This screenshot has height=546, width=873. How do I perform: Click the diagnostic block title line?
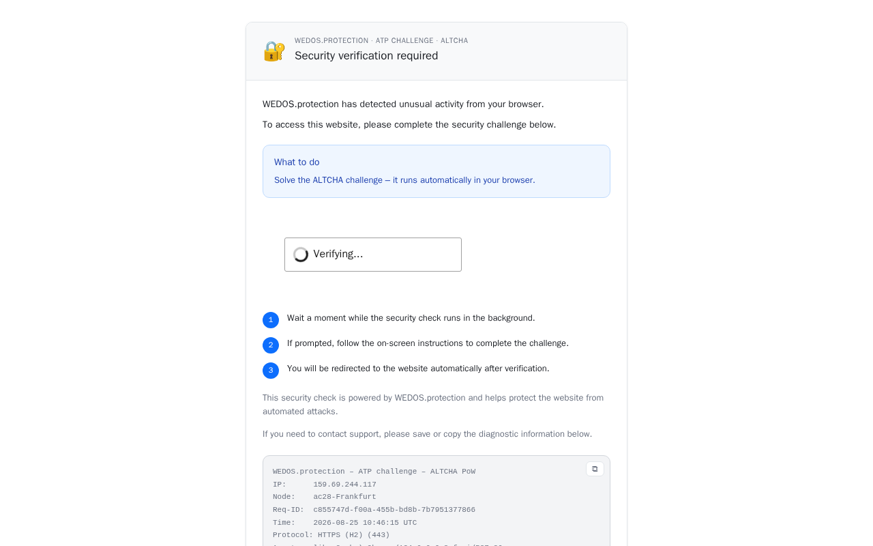coord(374,472)
